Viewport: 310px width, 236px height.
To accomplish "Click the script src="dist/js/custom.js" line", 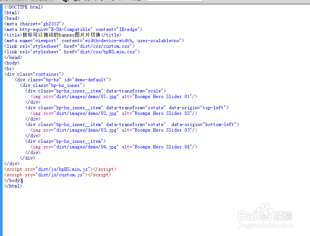I will click(x=58, y=175).
